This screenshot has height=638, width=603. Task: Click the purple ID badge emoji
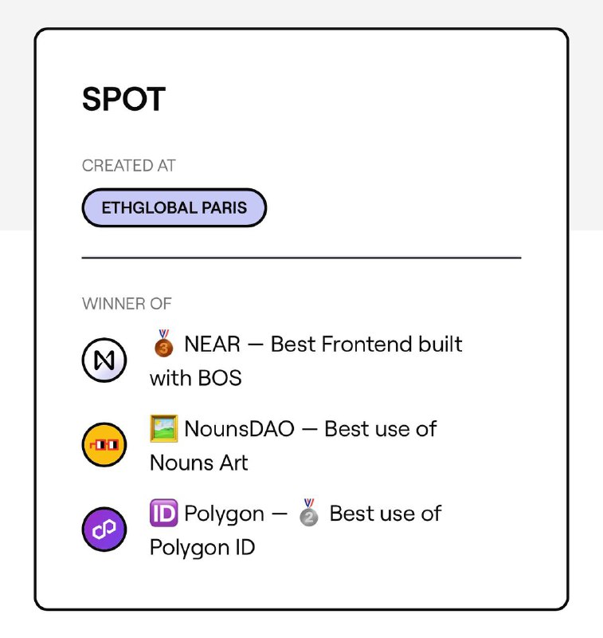coord(164,513)
